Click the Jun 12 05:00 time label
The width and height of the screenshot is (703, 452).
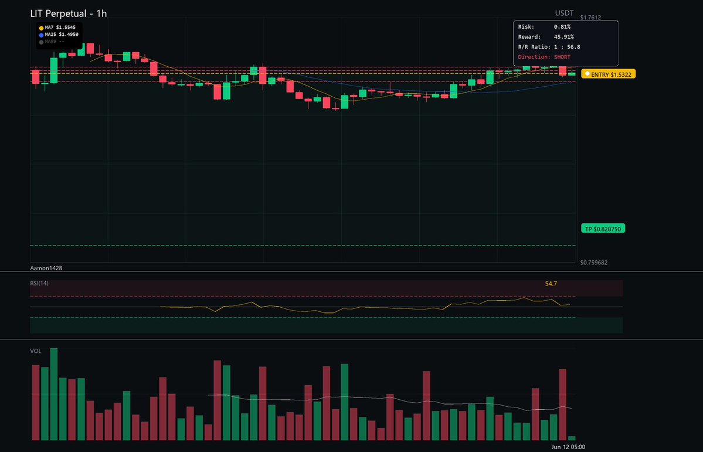point(568,447)
